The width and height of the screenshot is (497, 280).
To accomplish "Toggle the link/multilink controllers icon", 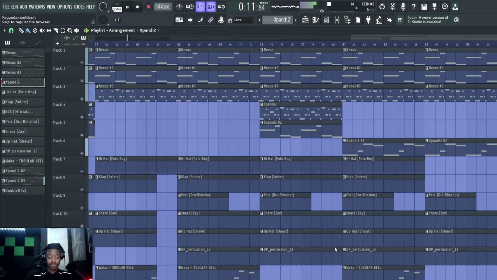I will tap(211, 20).
